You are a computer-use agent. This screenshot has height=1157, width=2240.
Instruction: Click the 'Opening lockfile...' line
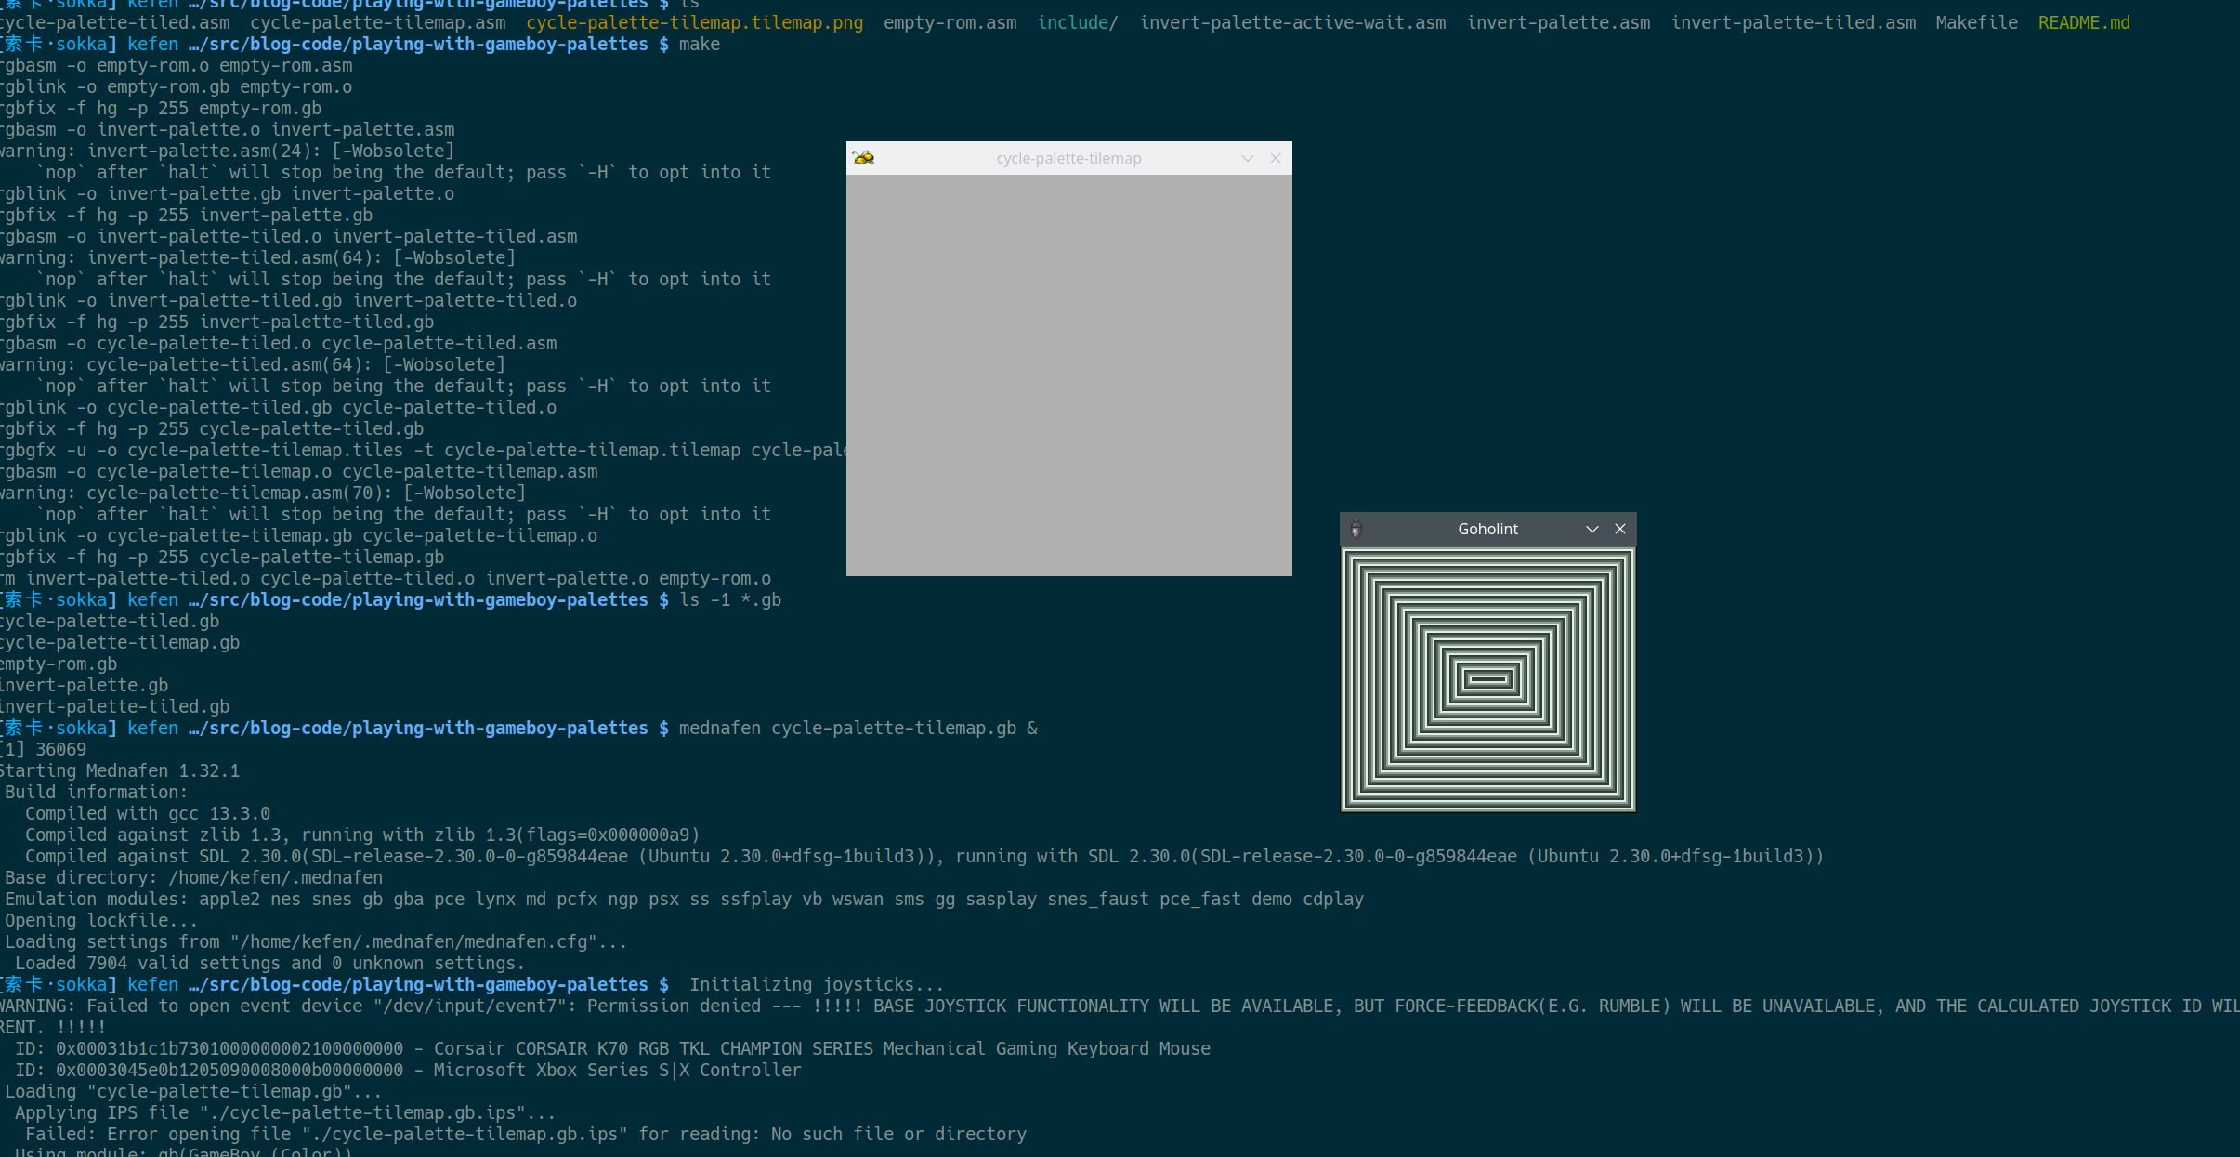pos(101,920)
